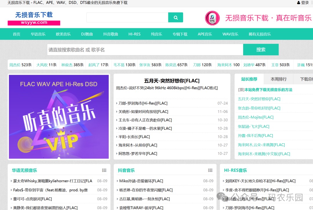Open the list icon in 华语无损音乐 panel

point(104,170)
